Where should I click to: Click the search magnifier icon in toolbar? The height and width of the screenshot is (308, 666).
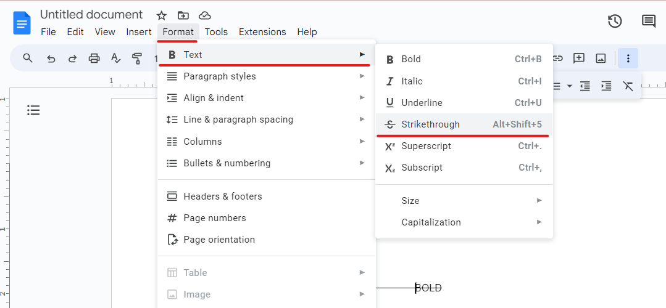coord(28,59)
